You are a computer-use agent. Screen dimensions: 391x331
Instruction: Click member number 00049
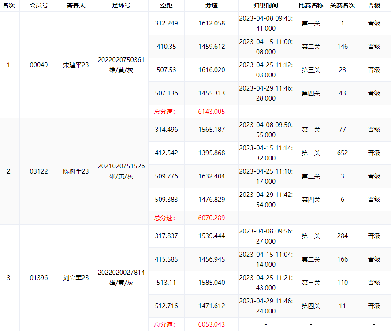tap(39, 65)
